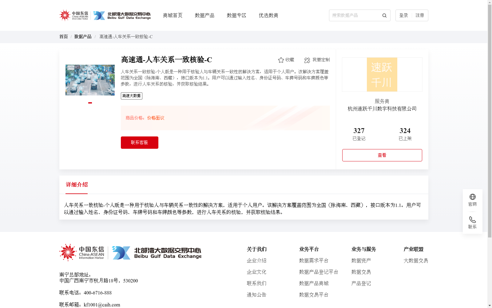
Task: Go to 数据产品 in breadcrumb
Action: click(83, 37)
